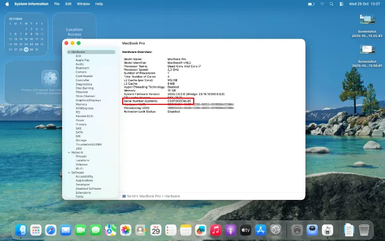Open Finder from the dock

click(21, 230)
